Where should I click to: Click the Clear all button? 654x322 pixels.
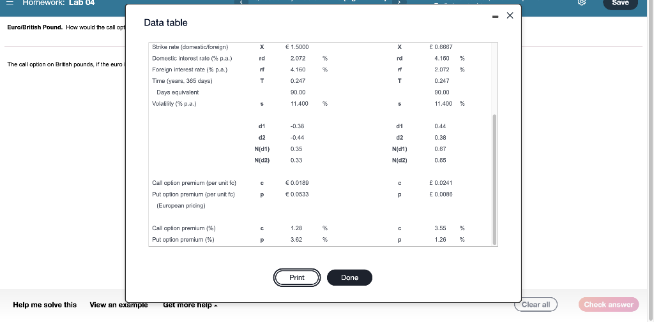click(536, 305)
